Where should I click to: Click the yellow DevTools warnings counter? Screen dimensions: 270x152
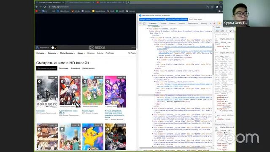(219, 24)
